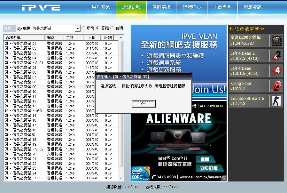This screenshot has width=287, height=193.
Task: Select room 新‧信長之野望‧15.X
Action: (50, 111)
